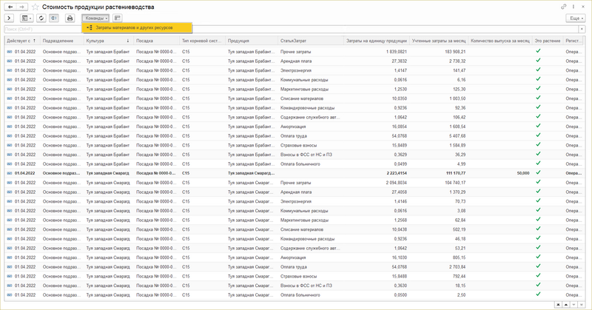Screen dimensions: 592x310
Task: Click the list settings icon beside Команды
Action: pos(118,17)
